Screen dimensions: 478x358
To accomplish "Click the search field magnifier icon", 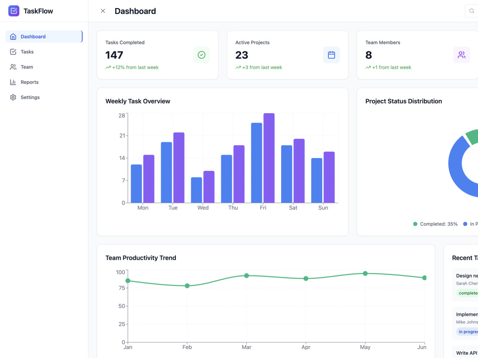I will click(472, 11).
